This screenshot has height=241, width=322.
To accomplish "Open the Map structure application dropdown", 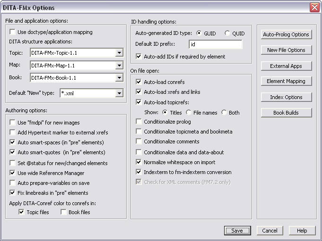I will 119,66.
